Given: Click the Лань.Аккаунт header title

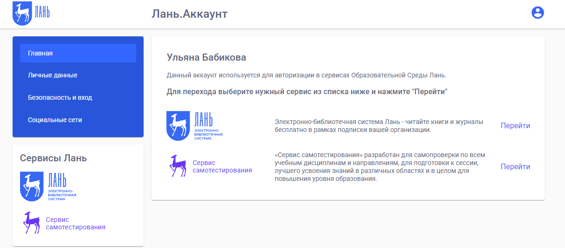Looking at the screenshot, I should coord(189,14).
